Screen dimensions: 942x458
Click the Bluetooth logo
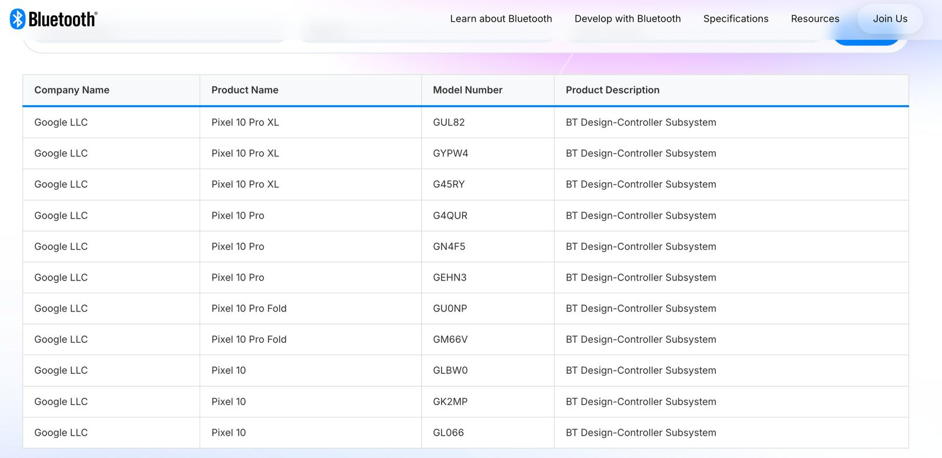click(x=54, y=19)
